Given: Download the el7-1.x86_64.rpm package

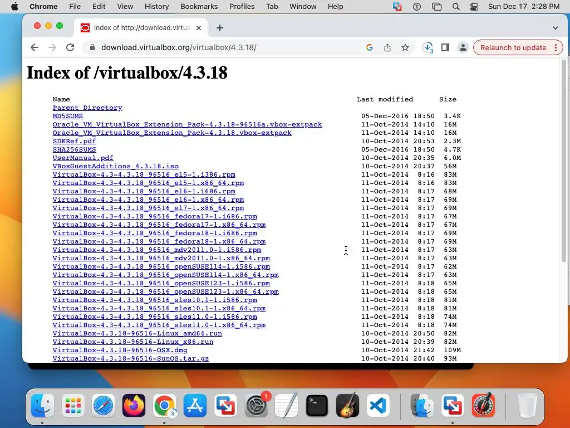Looking at the screenshot, I should pos(148,208).
